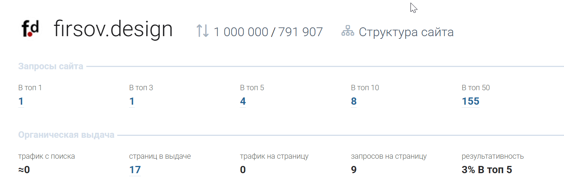Click the firsov.design f.d logo

[x=31, y=29]
